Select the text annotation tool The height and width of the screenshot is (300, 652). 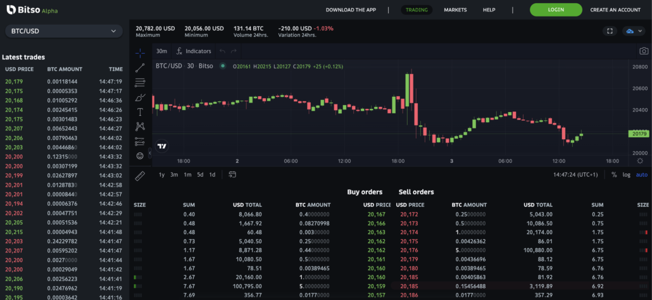pos(140,112)
